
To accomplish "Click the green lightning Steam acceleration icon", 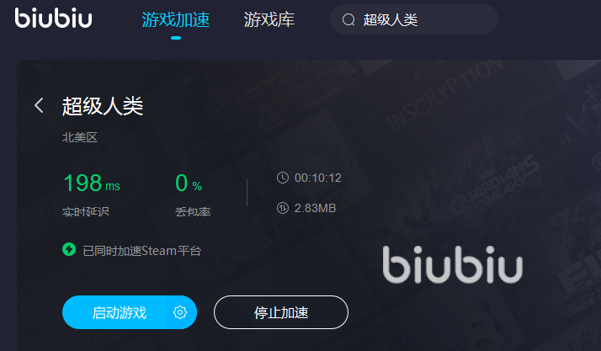I will pos(69,249).
